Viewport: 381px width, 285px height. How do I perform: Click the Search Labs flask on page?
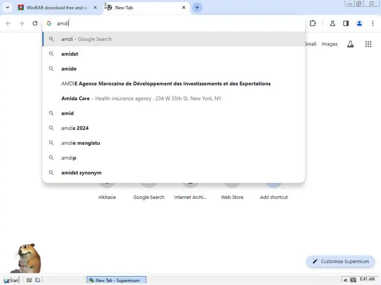coord(350,44)
